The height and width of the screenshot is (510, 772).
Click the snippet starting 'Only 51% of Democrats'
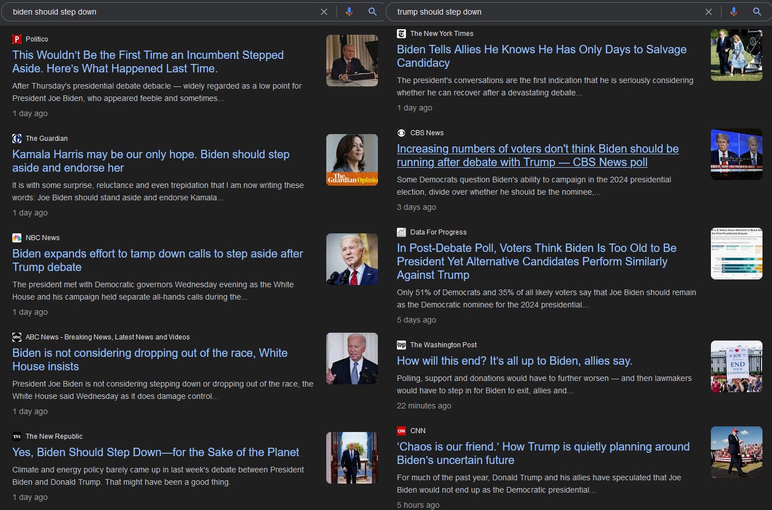click(547, 298)
